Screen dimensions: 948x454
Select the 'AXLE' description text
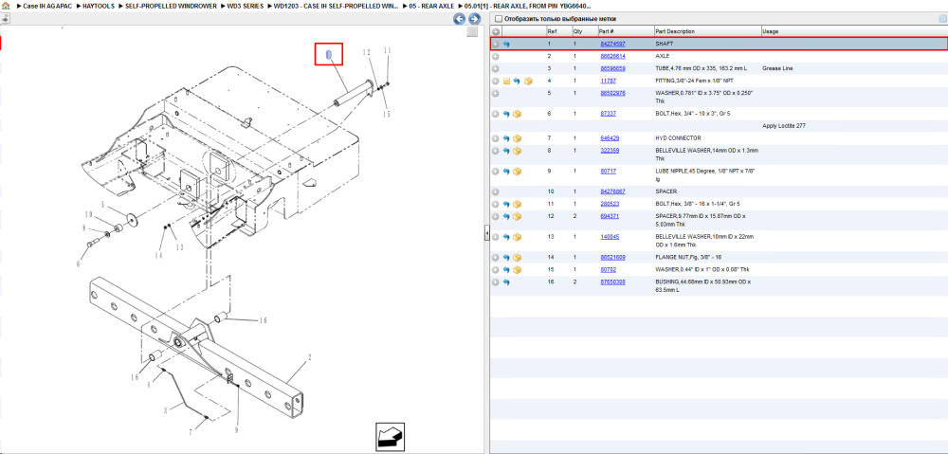[x=662, y=56]
